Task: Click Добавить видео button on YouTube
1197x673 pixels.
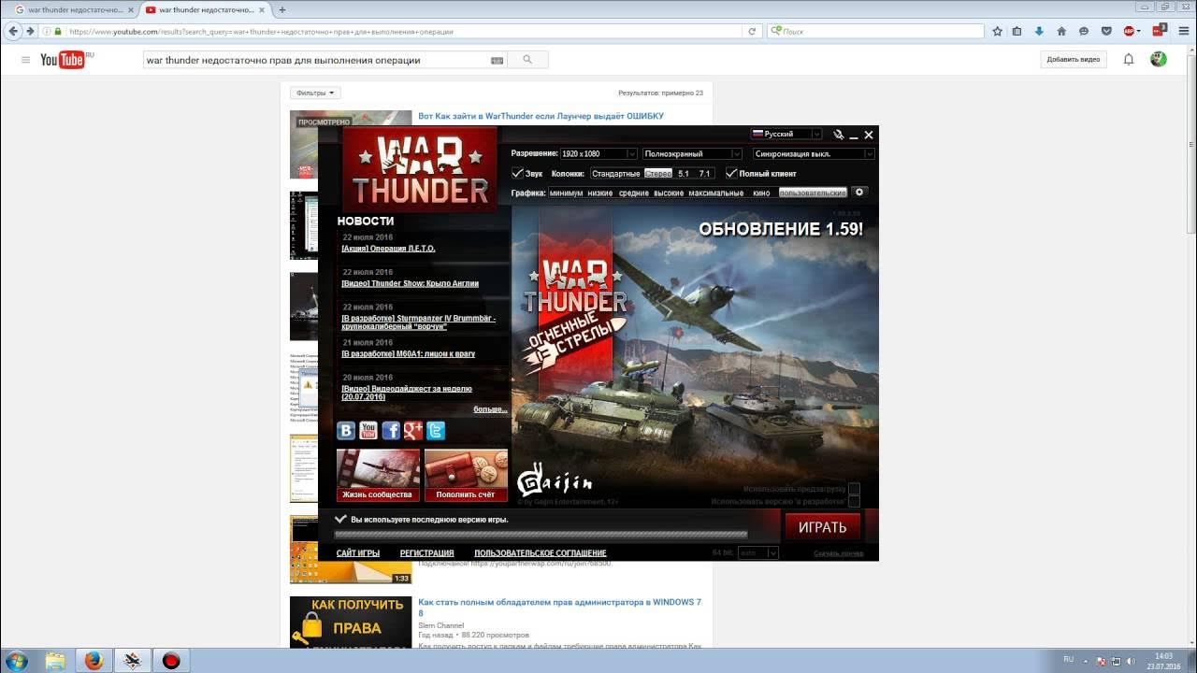Action: tap(1074, 60)
